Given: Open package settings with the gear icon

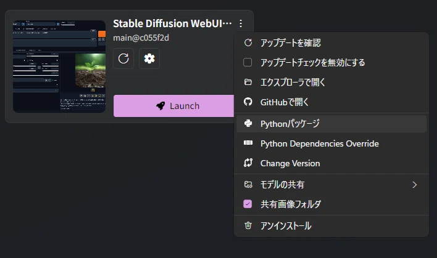Looking at the screenshot, I should tap(149, 58).
